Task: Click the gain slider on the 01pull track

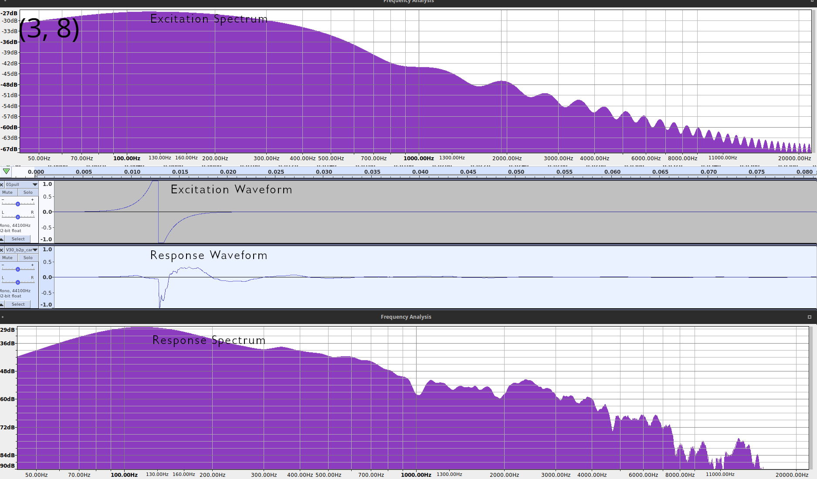Action: coord(18,204)
